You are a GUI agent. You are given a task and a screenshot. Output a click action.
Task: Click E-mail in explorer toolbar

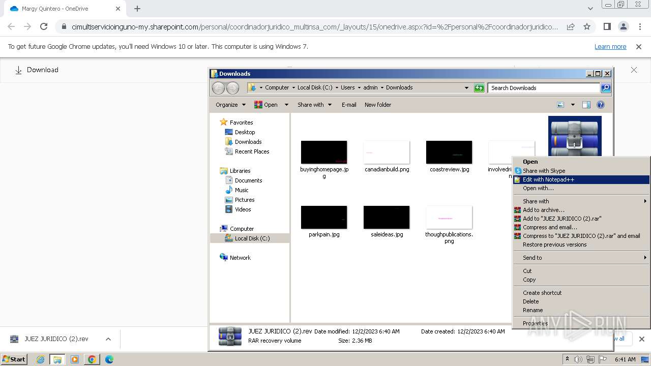[349, 105]
